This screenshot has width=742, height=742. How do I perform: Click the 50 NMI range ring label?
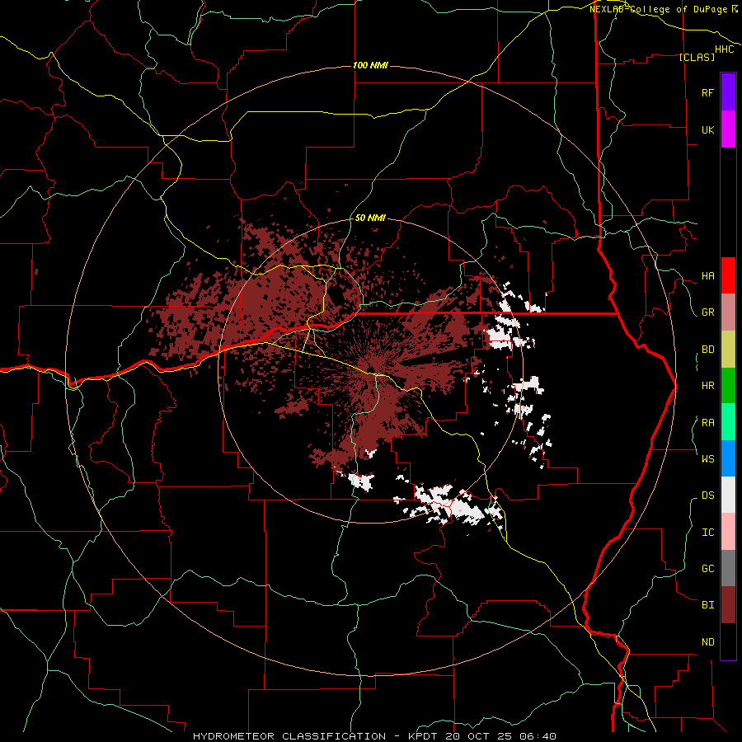[370, 218]
